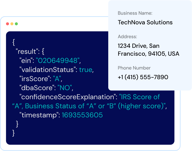Click the Business Name label
Viewport: 192px width, 151px height.
[x=135, y=13]
